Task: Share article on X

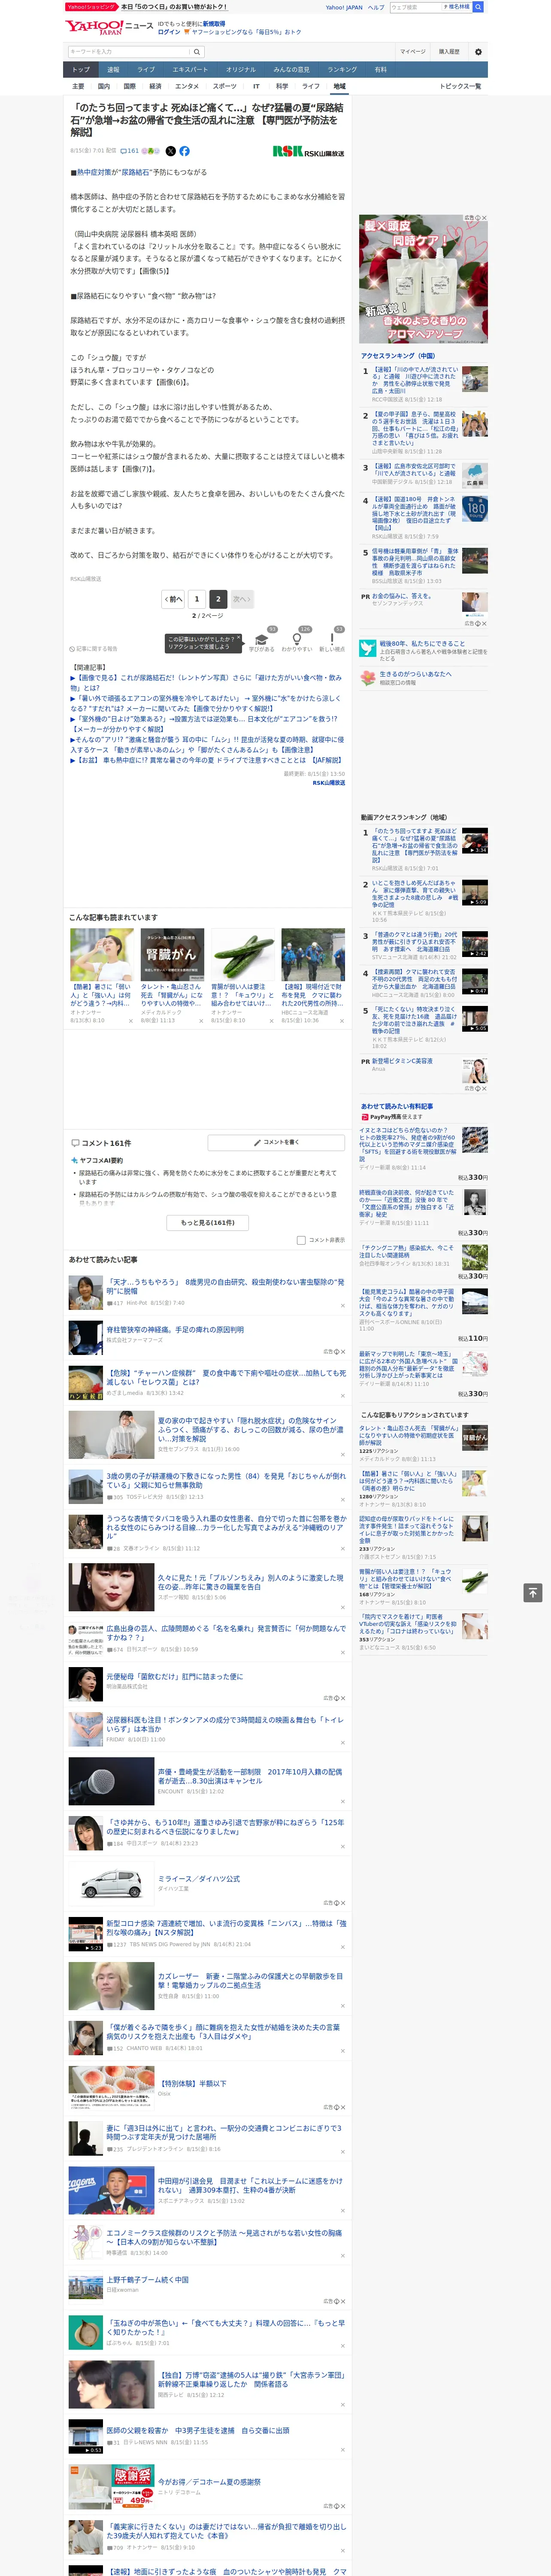Action: (x=170, y=151)
